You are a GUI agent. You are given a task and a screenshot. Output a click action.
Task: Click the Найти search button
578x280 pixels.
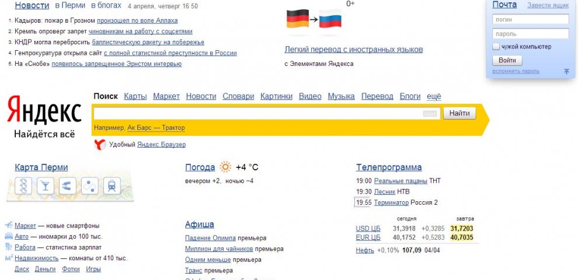[x=459, y=114]
